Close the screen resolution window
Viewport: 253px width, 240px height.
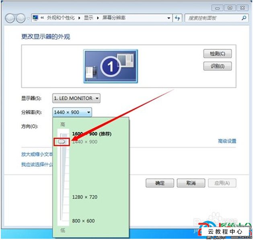tap(243, 8)
